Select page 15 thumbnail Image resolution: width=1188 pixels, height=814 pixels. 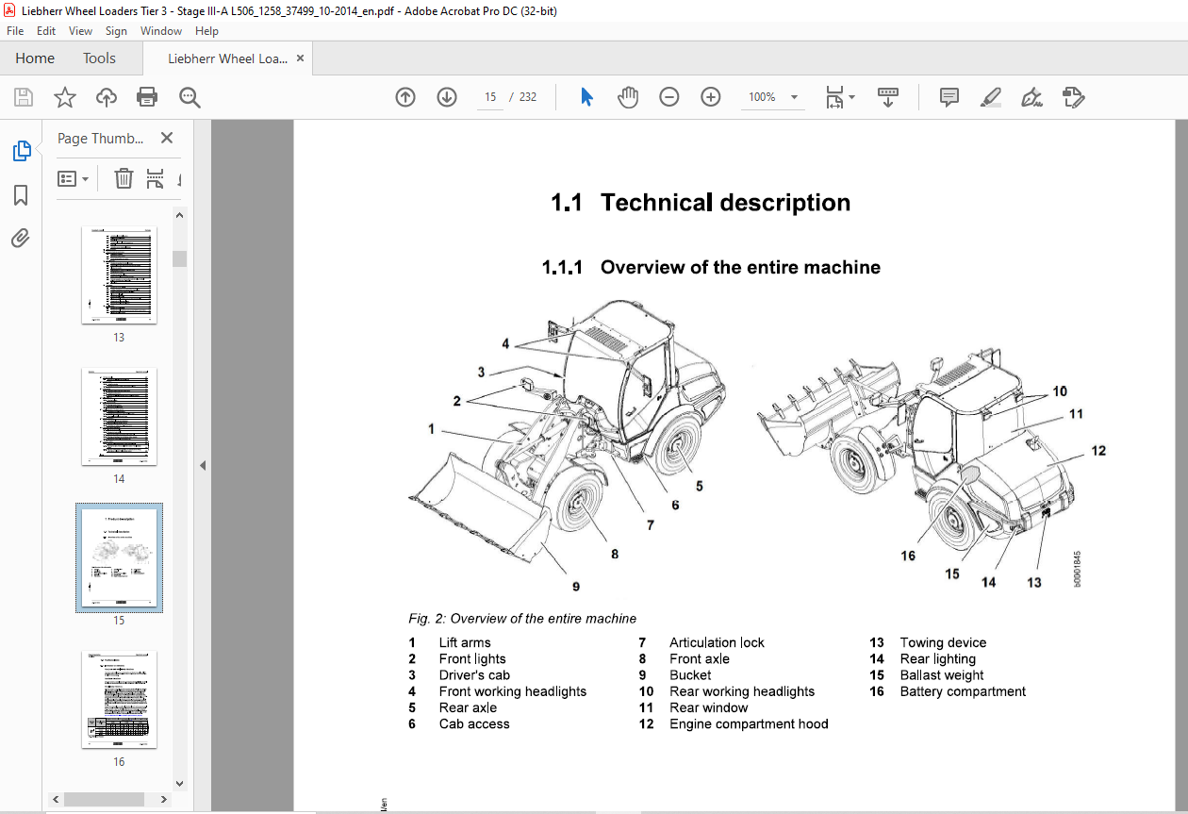119,557
